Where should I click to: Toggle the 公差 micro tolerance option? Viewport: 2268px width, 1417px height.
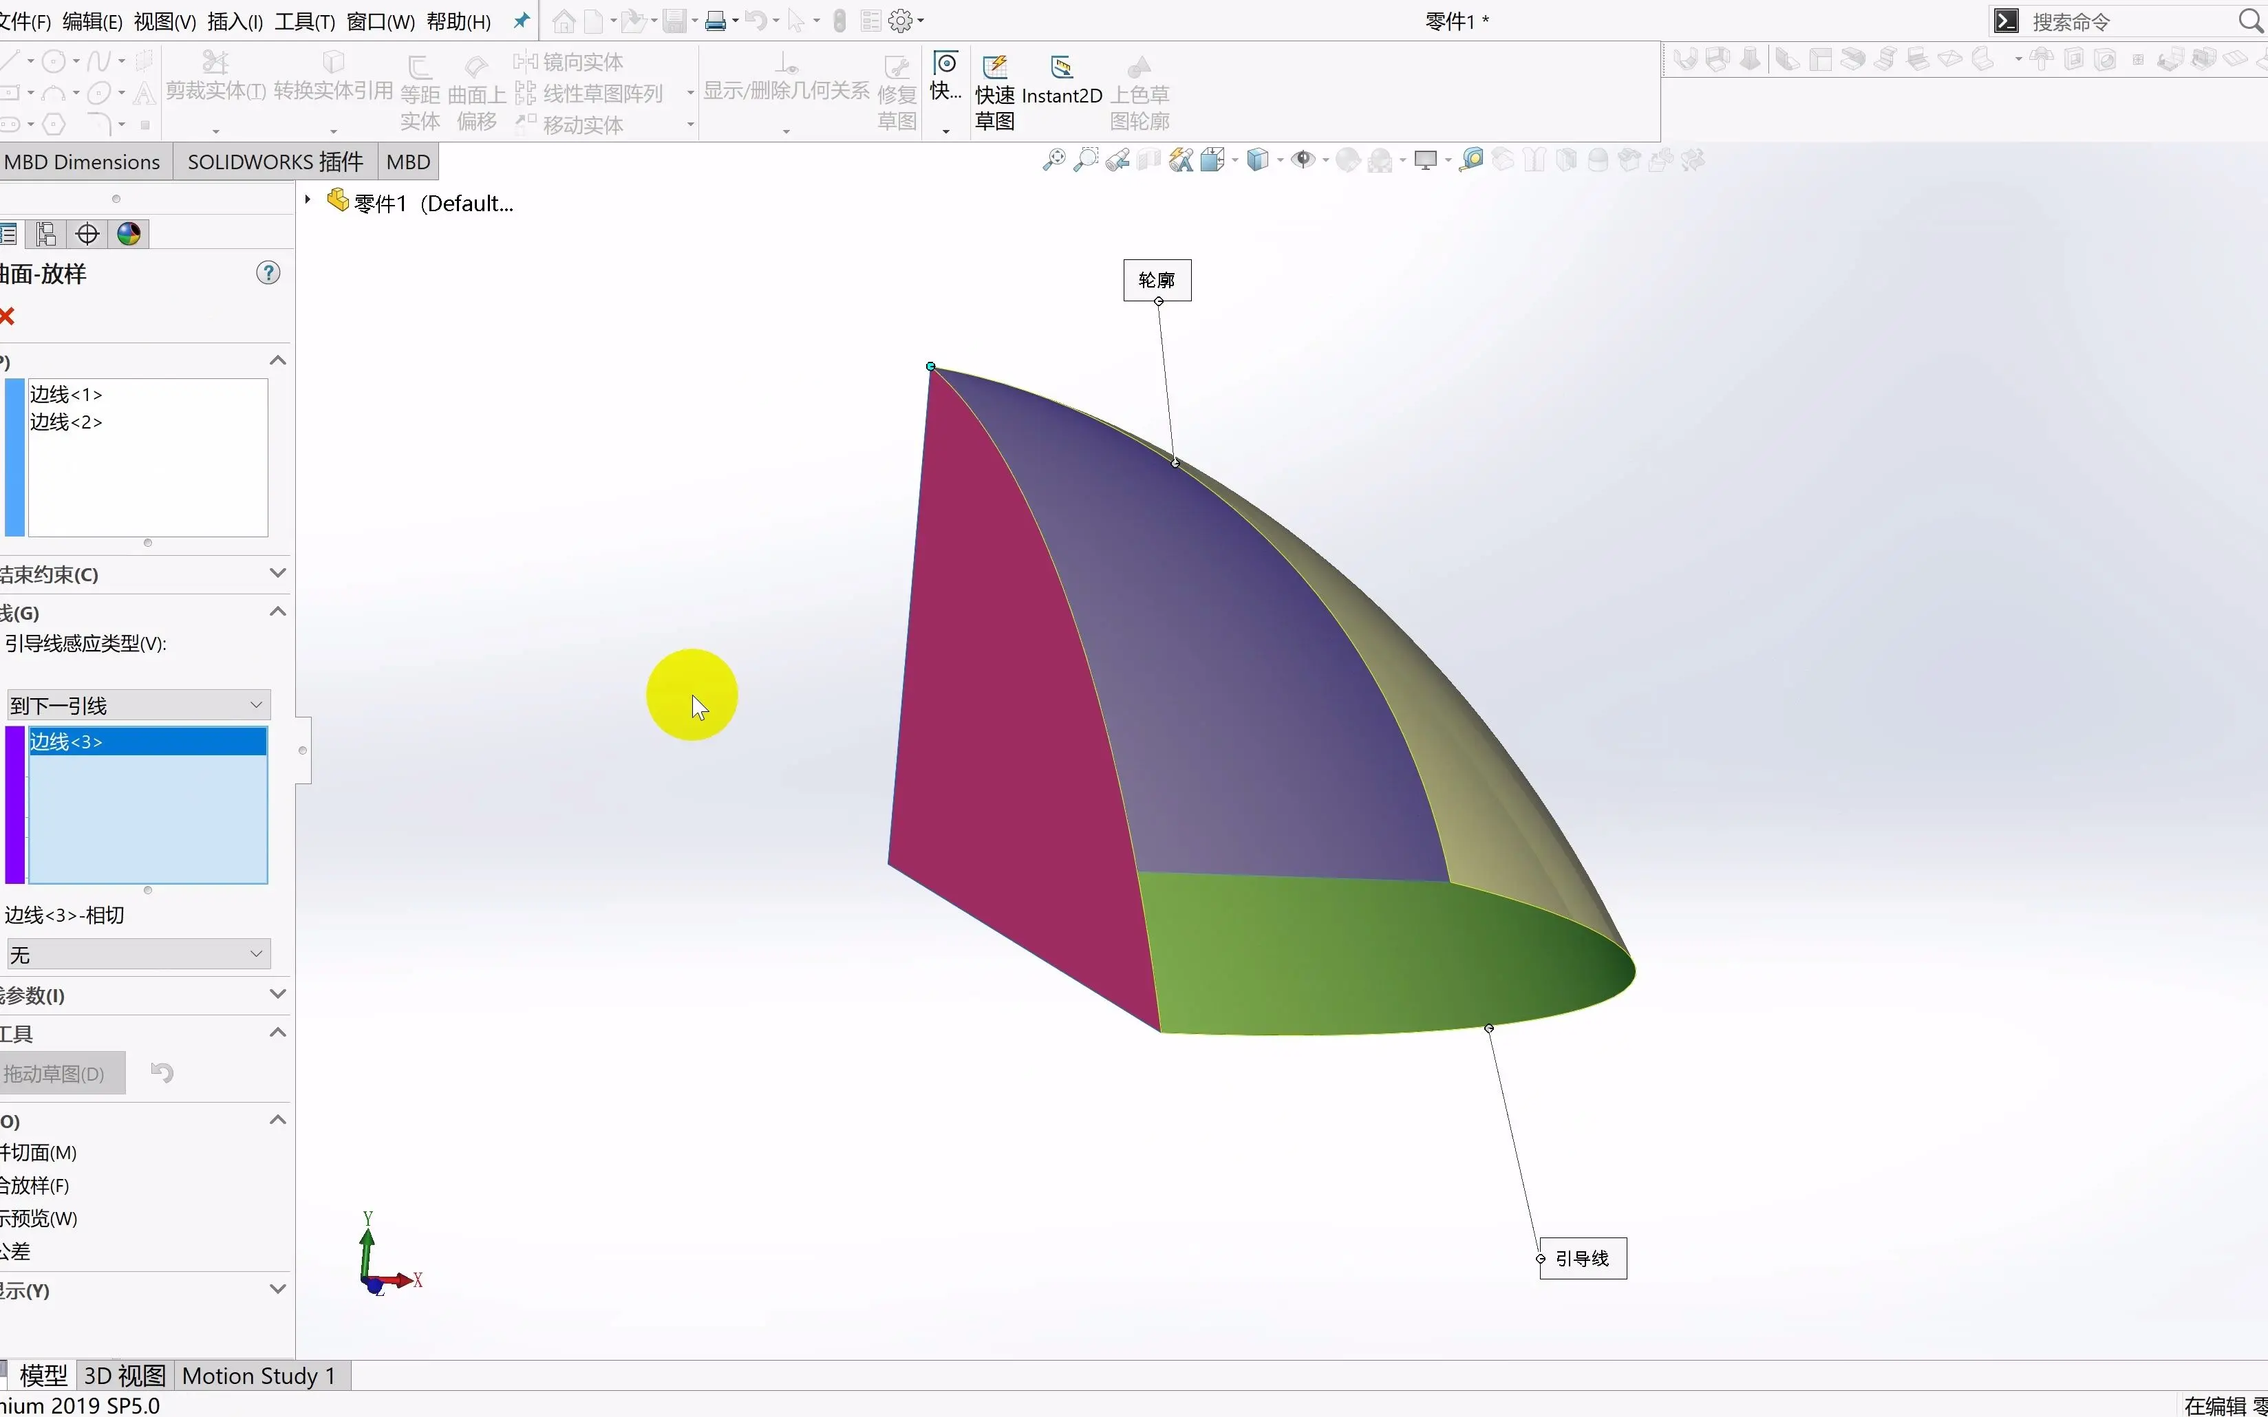coord(16,1251)
